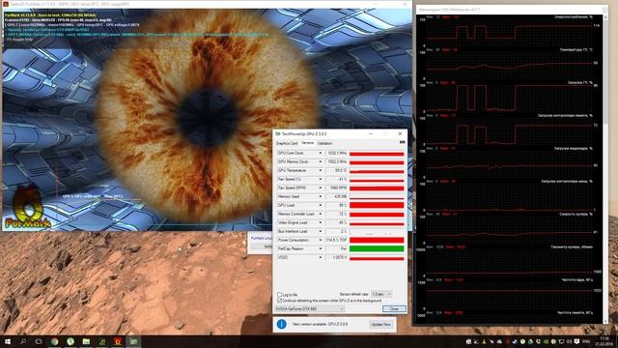Open the Video Engine Load sensor dropdown
The image size is (618, 348).
pyautogui.click(x=320, y=222)
